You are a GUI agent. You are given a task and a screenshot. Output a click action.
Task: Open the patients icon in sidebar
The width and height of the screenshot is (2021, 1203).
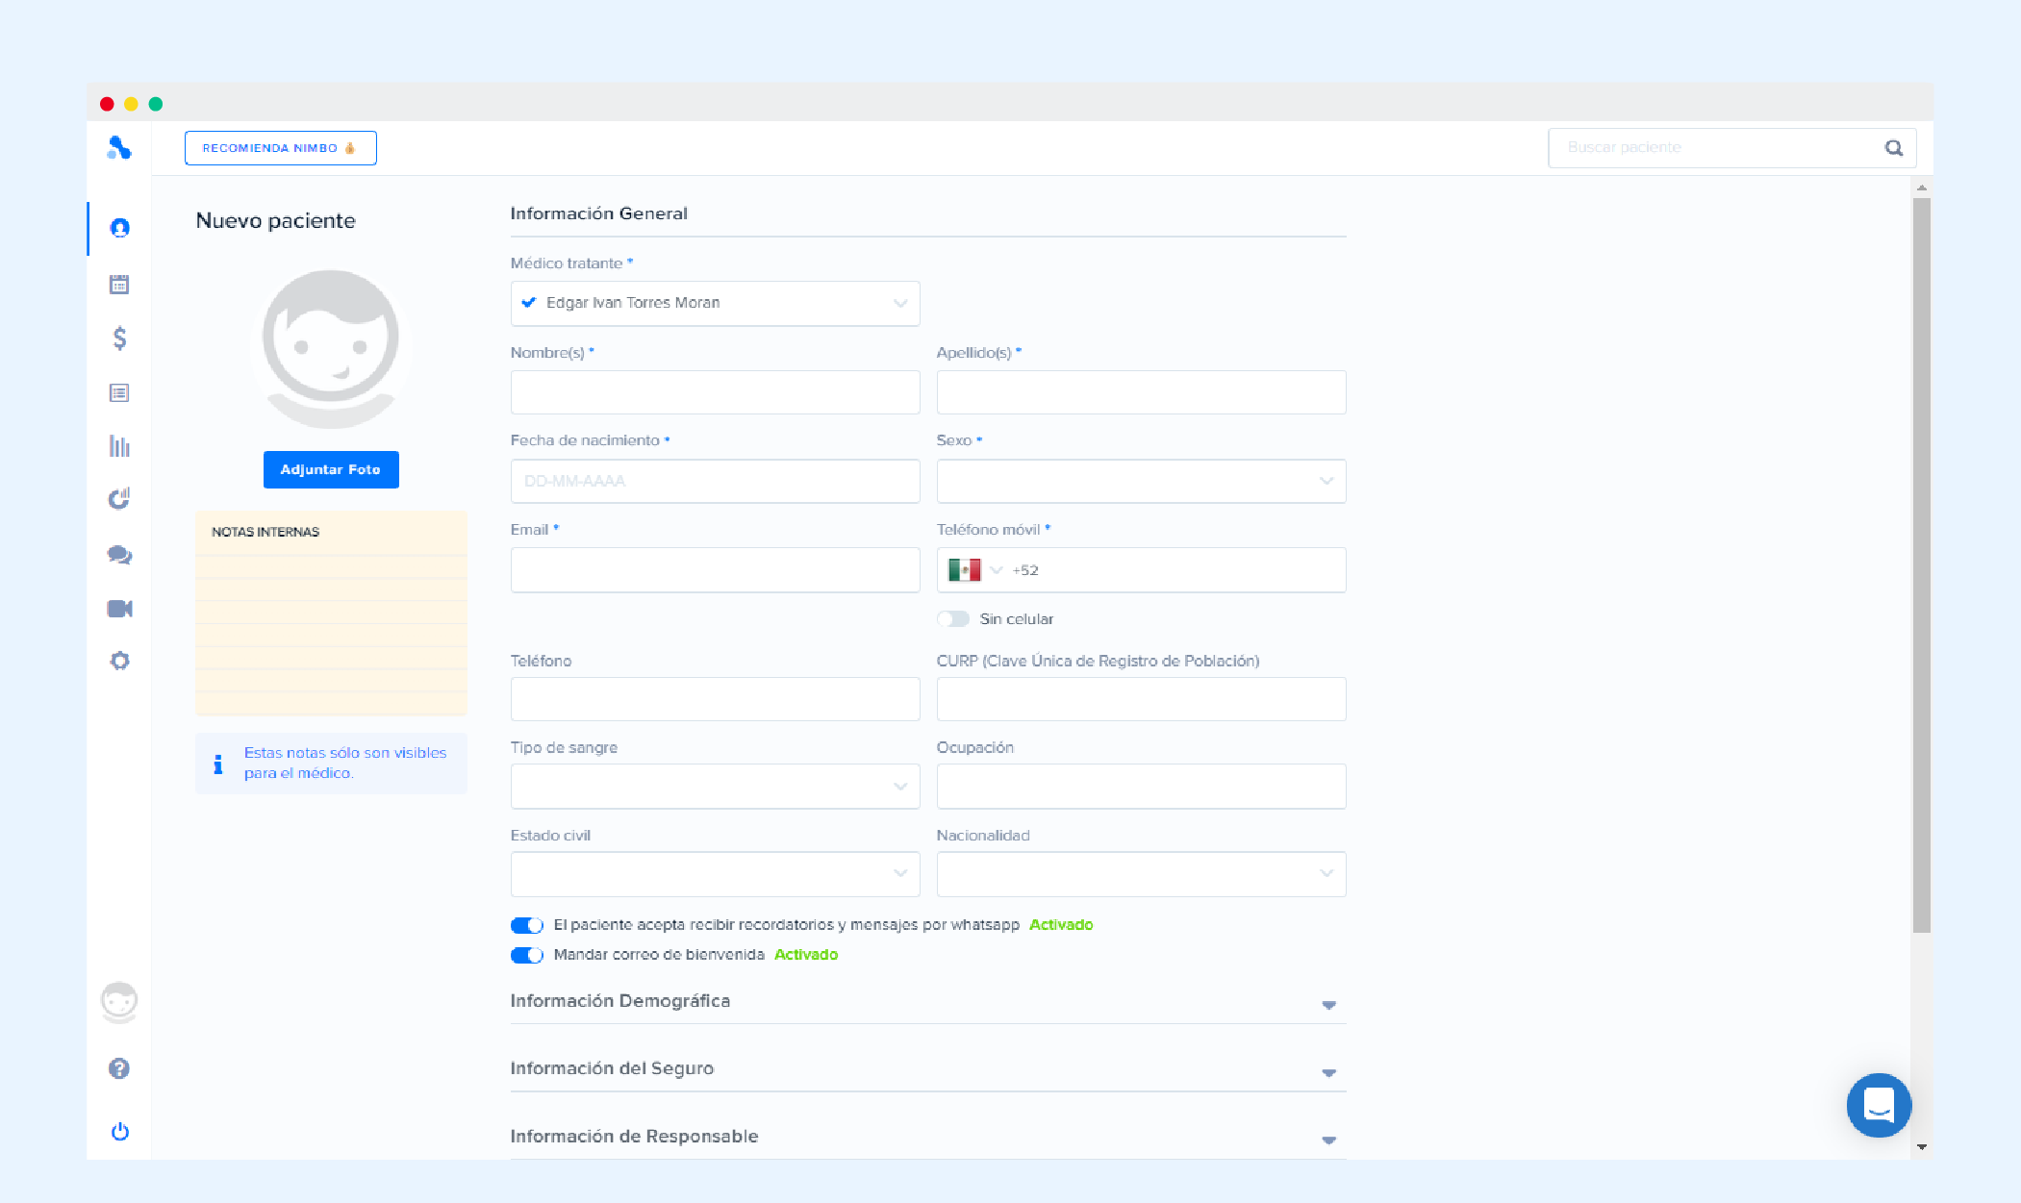pos(119,228)
